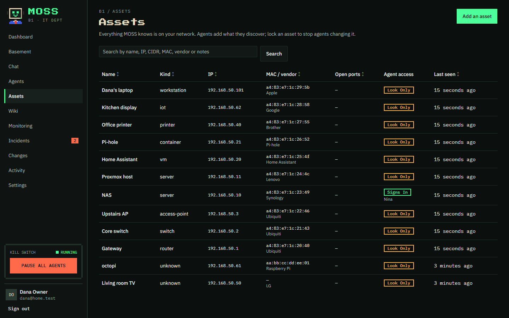Click MAC address aa:bb:cc:dd:ee:01

(x=288, y=263)
